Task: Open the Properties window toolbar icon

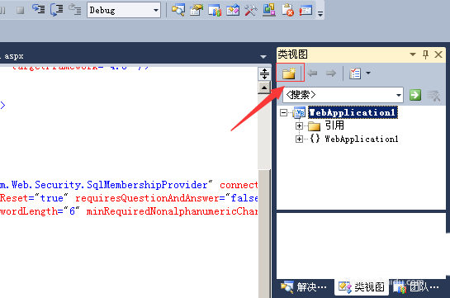Action: (197, 11)
